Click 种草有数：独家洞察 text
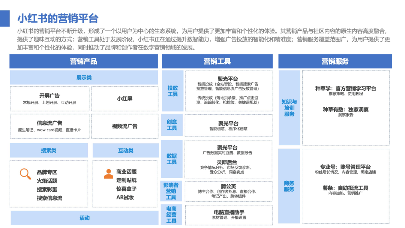This screenshot has height=228, width=405. (x=346, y=110)
